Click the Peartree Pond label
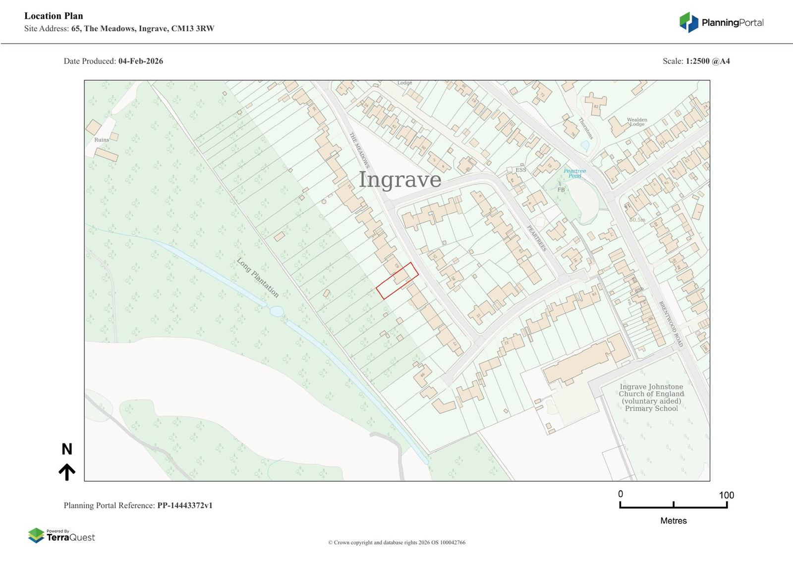The width and height of the screenshot is (793, 561). (x=574, y=173)
